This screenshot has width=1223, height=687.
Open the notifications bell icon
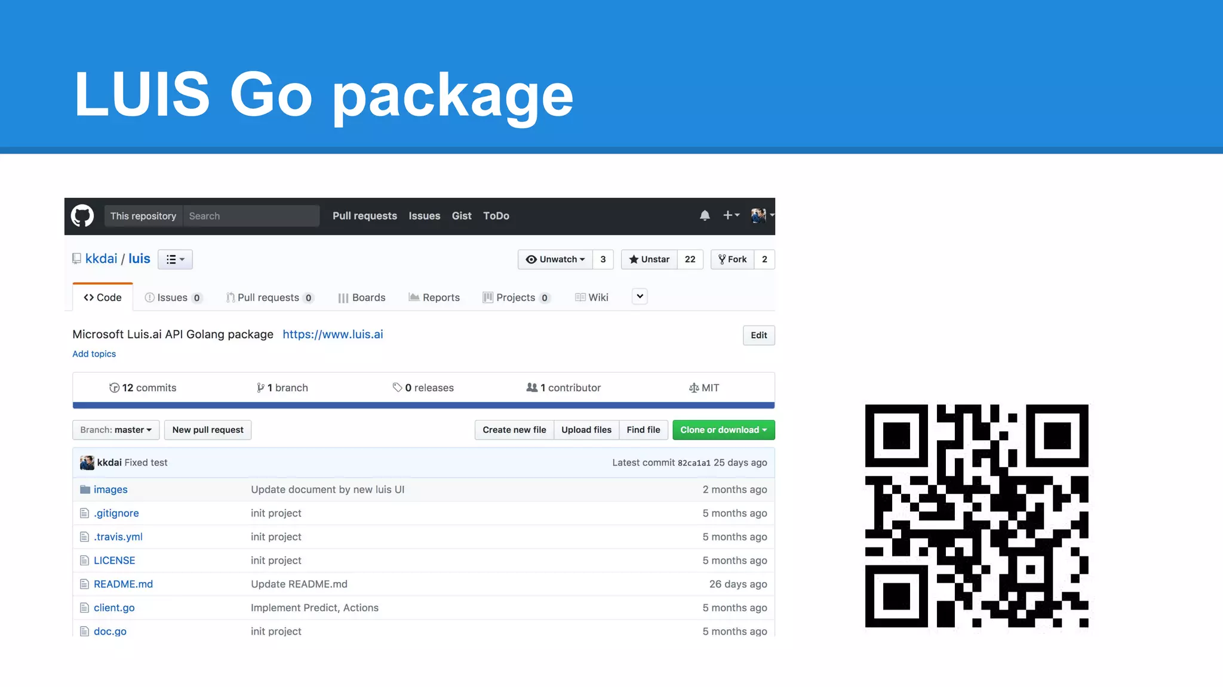[x=705, y=215]
